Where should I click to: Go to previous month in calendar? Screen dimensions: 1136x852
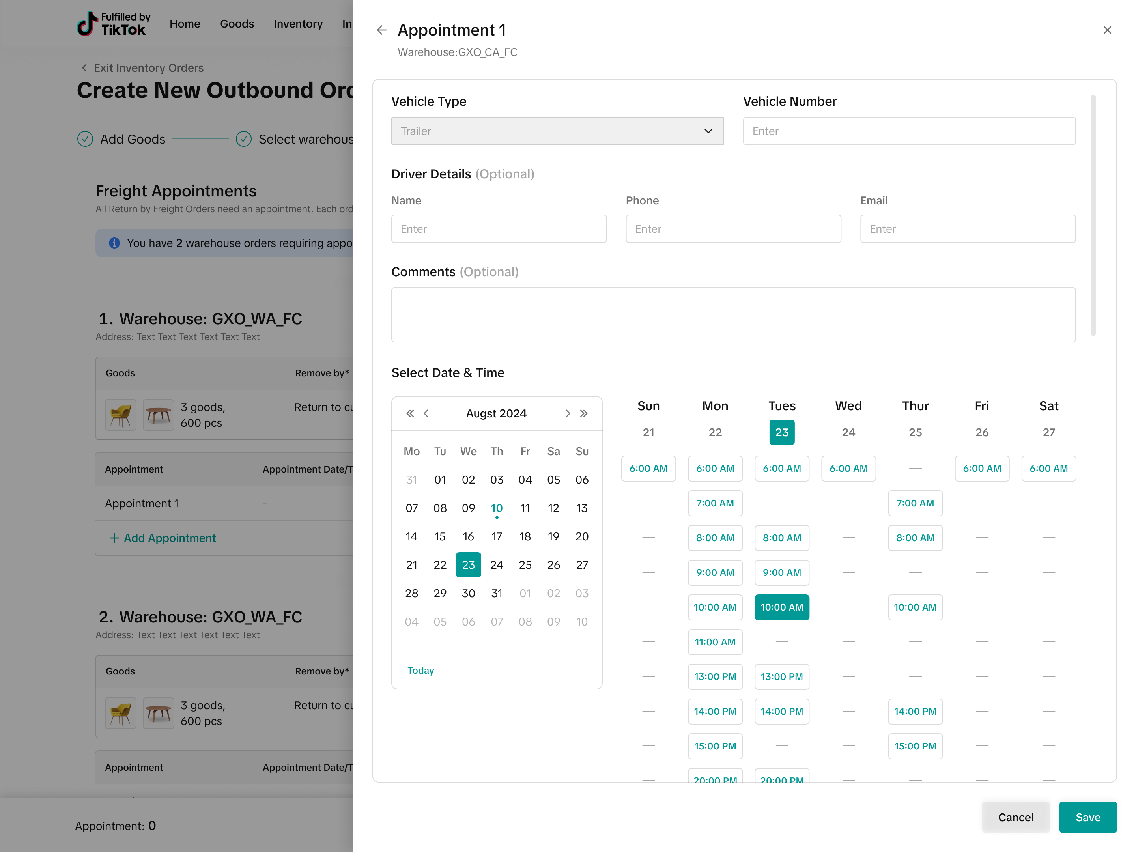pos(426,413)
